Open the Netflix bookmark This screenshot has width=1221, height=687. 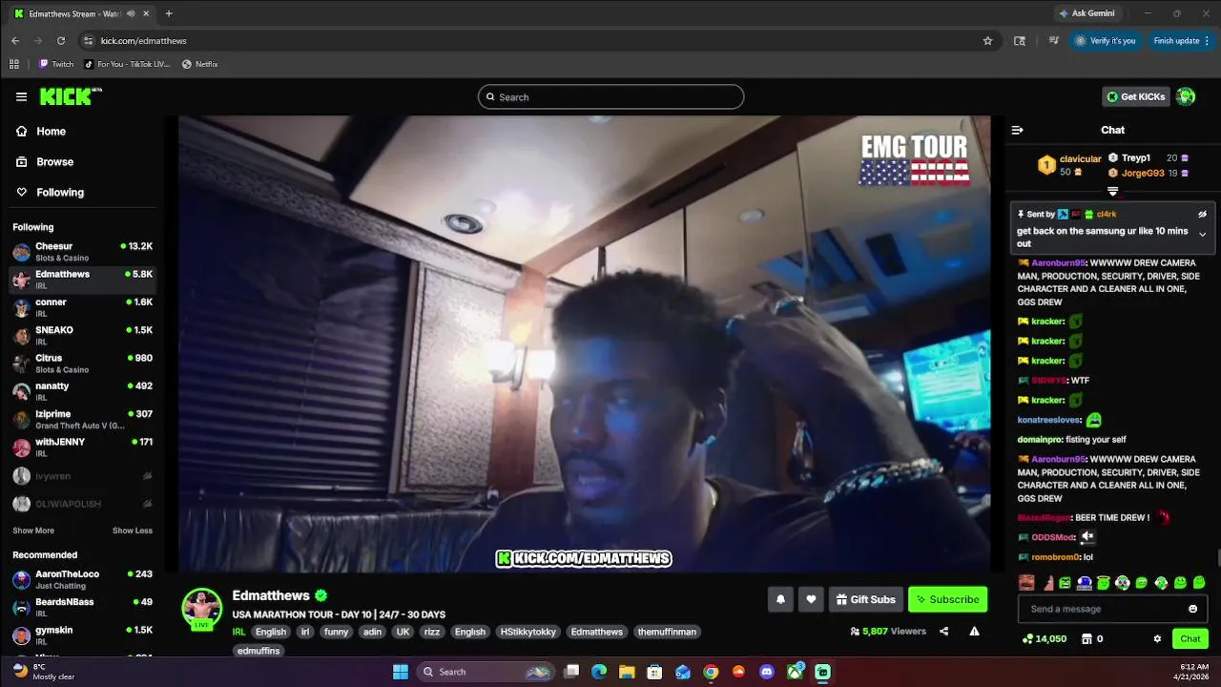coord(199,64)
